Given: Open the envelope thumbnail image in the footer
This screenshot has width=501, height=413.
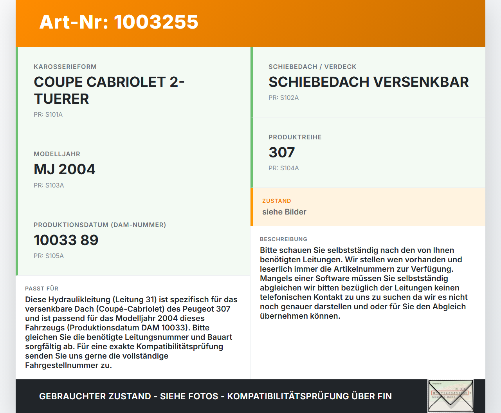Looking at the screenshot, I should (451, 396).
